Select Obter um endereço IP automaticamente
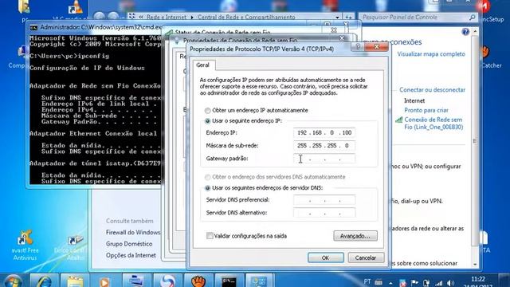510x287 pixels. pyautogui.click(x=207, y=110)
